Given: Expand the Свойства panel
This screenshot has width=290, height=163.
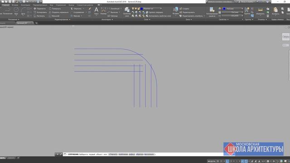Looking at the screenshot, I should pyautogui.click(x=223, y=19).
